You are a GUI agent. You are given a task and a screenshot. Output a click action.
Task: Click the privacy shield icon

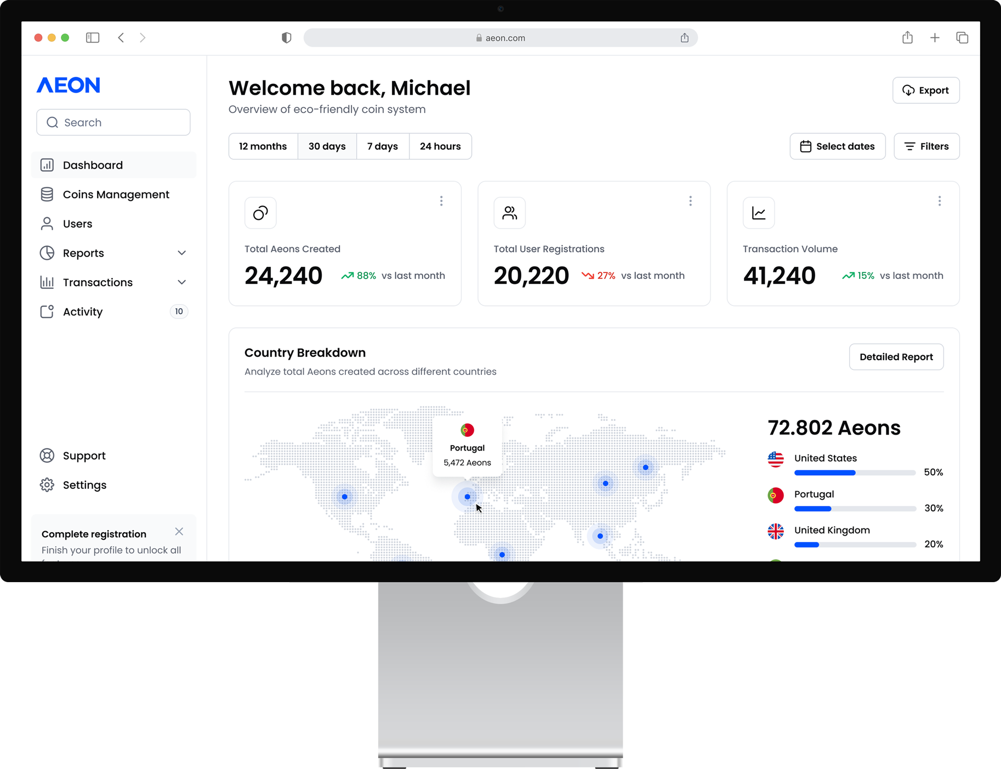click(286, 38)
